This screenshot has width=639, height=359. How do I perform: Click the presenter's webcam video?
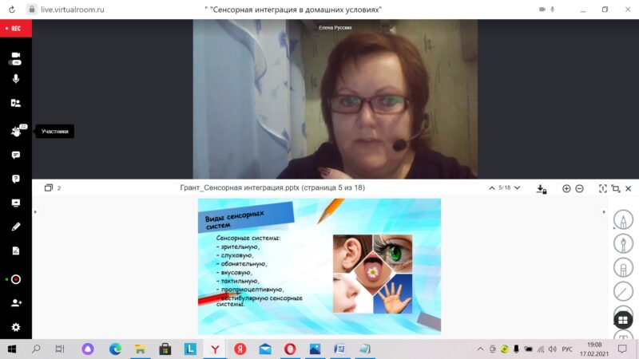pos(335,99)
